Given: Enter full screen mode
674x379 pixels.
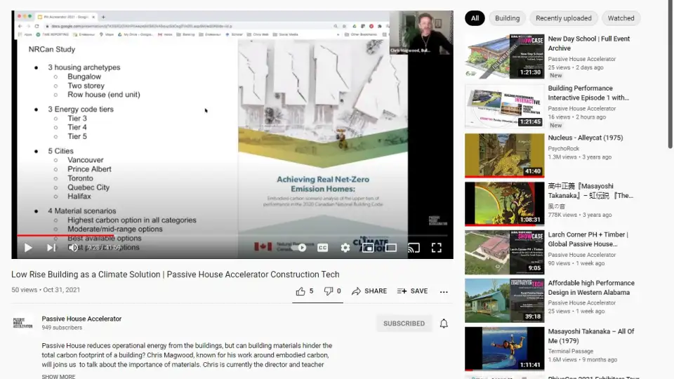Looking at the screenshot, I should click(x=436, y=248).
